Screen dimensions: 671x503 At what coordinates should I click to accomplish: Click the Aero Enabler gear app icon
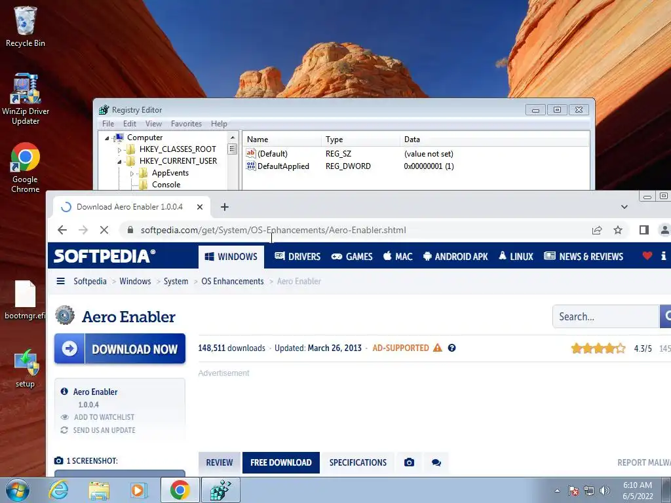65,315
